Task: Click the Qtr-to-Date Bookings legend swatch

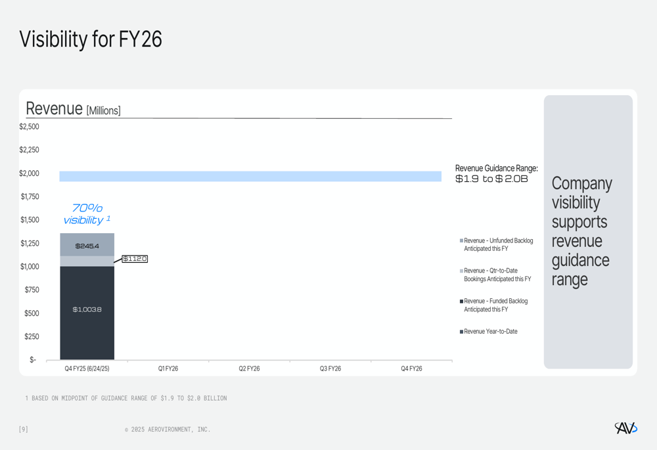Action: coord(461,271)
